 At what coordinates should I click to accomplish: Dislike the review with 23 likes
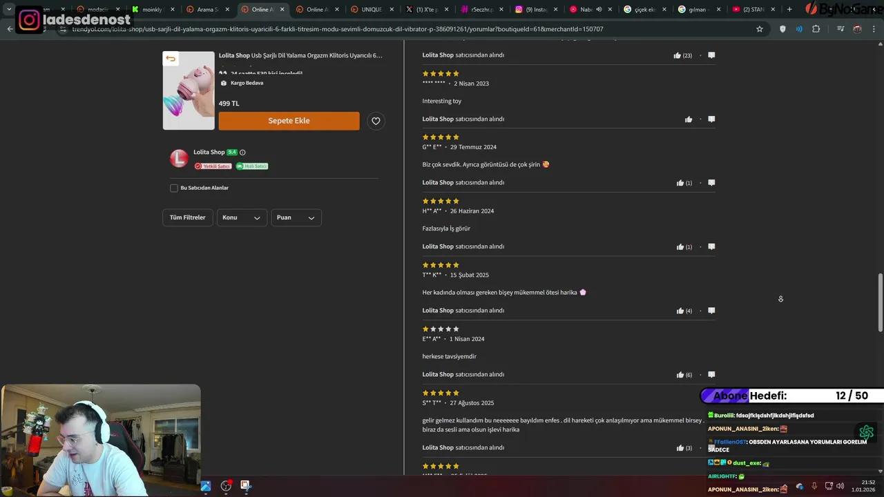pyautogui.click(x=711, y=55)
